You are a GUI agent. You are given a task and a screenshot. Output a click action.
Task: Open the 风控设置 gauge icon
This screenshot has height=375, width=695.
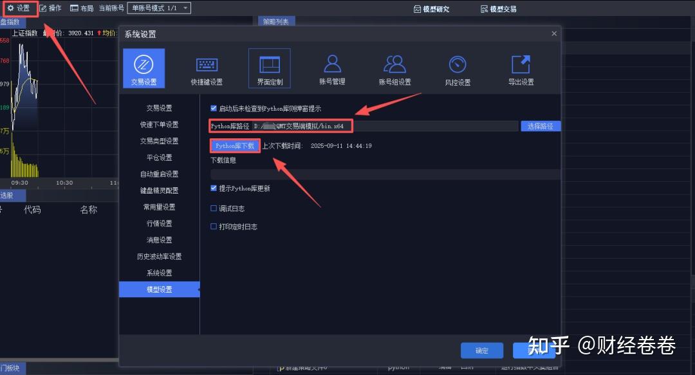[457, 67]
